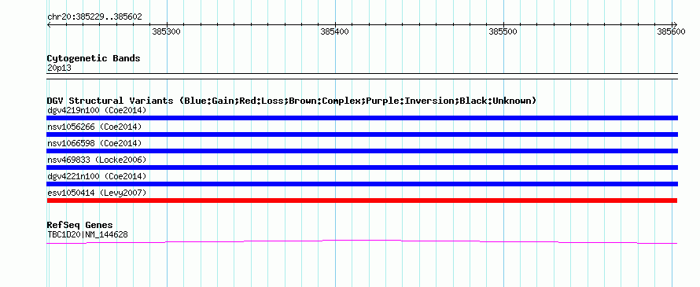Click ruler tick label 385600

[671, 31]
